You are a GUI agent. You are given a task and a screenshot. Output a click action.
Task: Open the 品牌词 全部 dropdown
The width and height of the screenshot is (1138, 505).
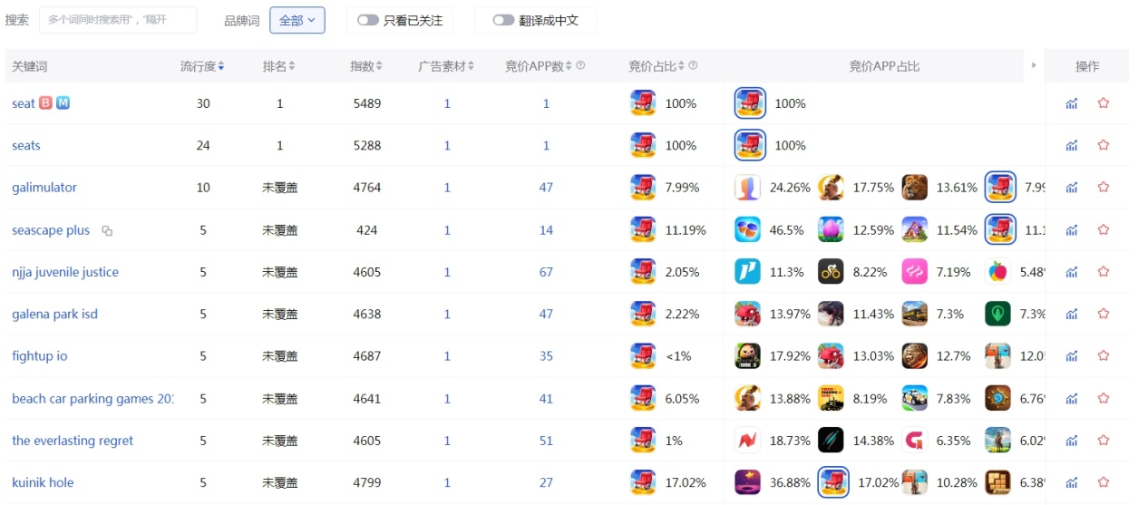297,20
